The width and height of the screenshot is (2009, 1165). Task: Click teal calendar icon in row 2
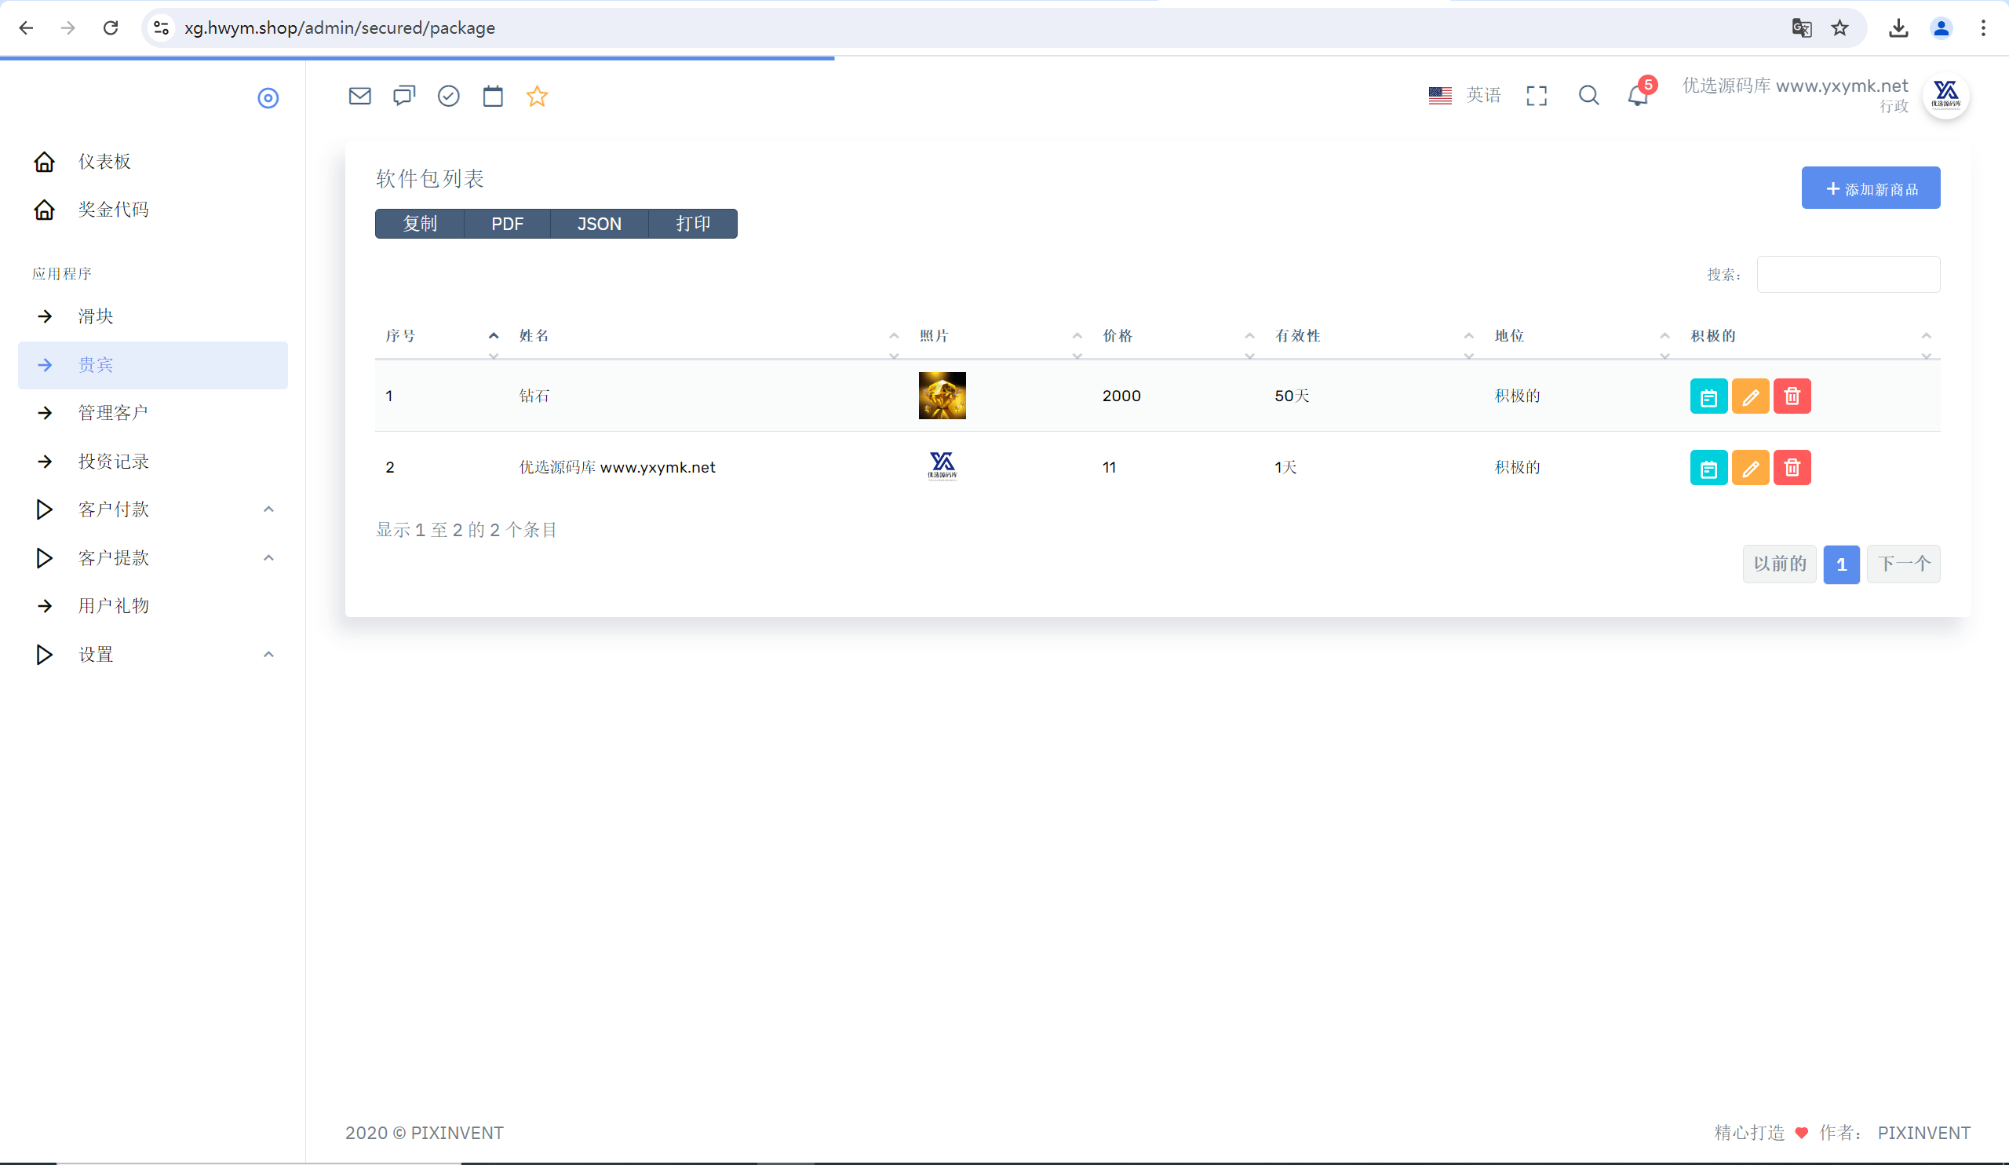pos(1708,468)
